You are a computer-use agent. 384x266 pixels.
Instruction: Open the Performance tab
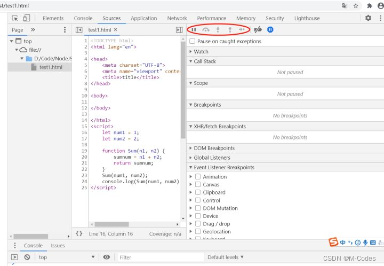[212, 18]
